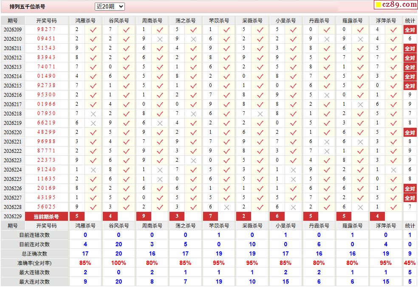
Task: Click the gray cross for 浮萍杀号 in row 2026224
Action: [x=393, y=170]
